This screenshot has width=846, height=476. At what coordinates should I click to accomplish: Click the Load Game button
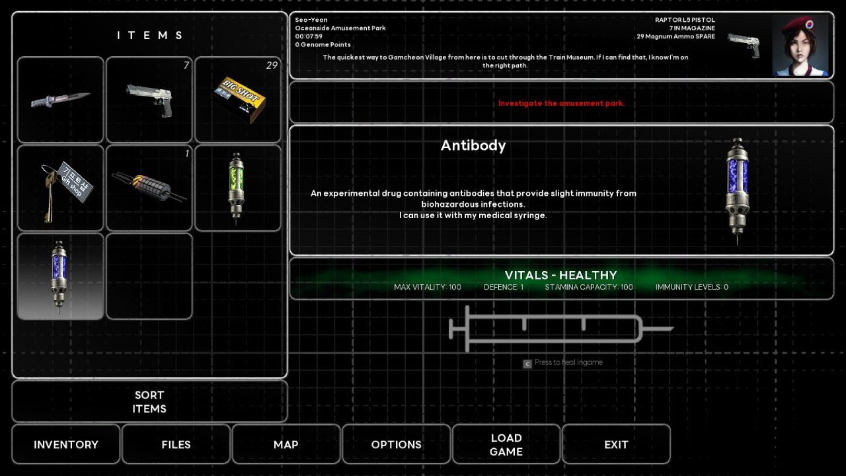[x=506, y=445]
